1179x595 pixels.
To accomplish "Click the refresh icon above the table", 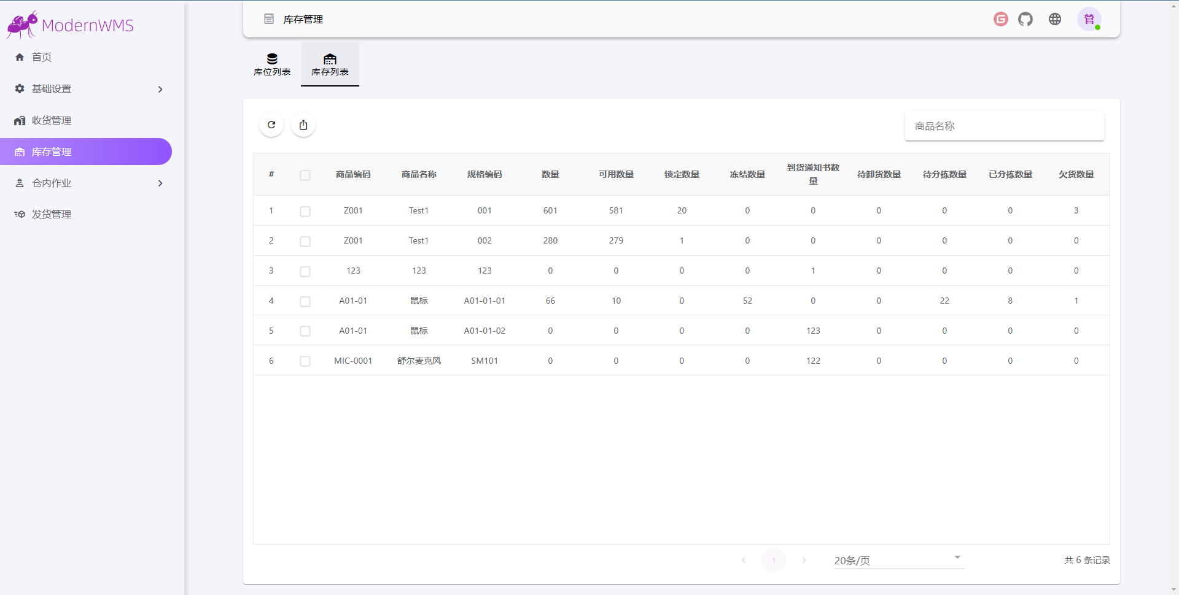I will 271,125.
